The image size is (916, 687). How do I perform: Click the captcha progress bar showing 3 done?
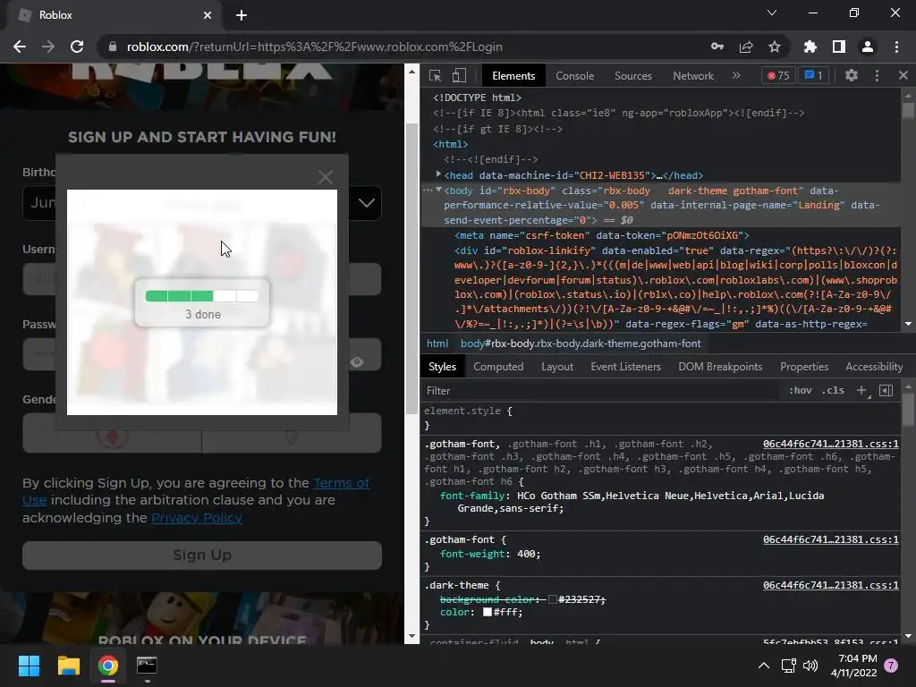pos(202,296)
